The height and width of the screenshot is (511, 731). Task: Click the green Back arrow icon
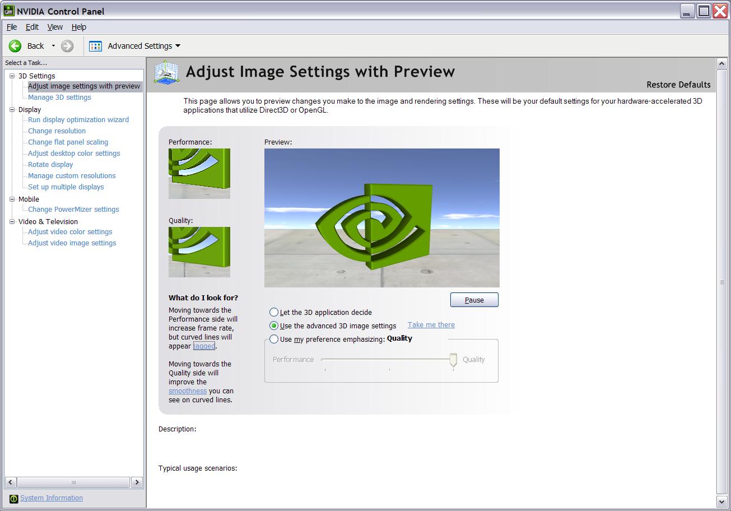pos(15,46)
